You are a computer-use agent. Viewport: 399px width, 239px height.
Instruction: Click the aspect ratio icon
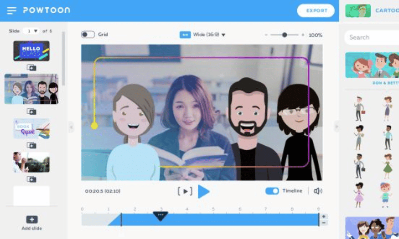click(185, 35)
